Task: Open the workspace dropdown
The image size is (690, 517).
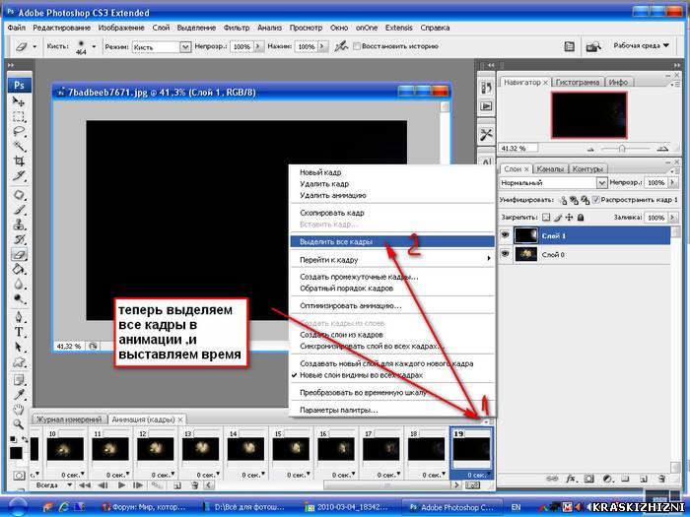Action: [641, 45]
